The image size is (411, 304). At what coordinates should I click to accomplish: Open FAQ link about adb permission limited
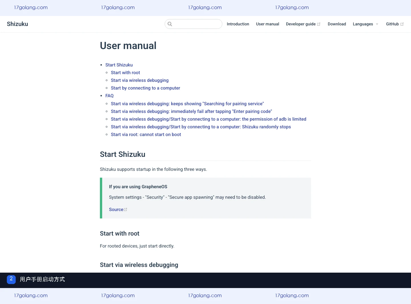pyautogui.click(x=208, y=119)
